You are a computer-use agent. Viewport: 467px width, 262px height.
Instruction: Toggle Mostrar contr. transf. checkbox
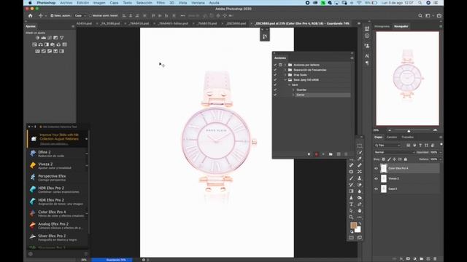point(90,15)
